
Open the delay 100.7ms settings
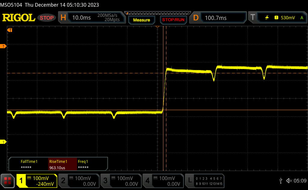[219, 18]
